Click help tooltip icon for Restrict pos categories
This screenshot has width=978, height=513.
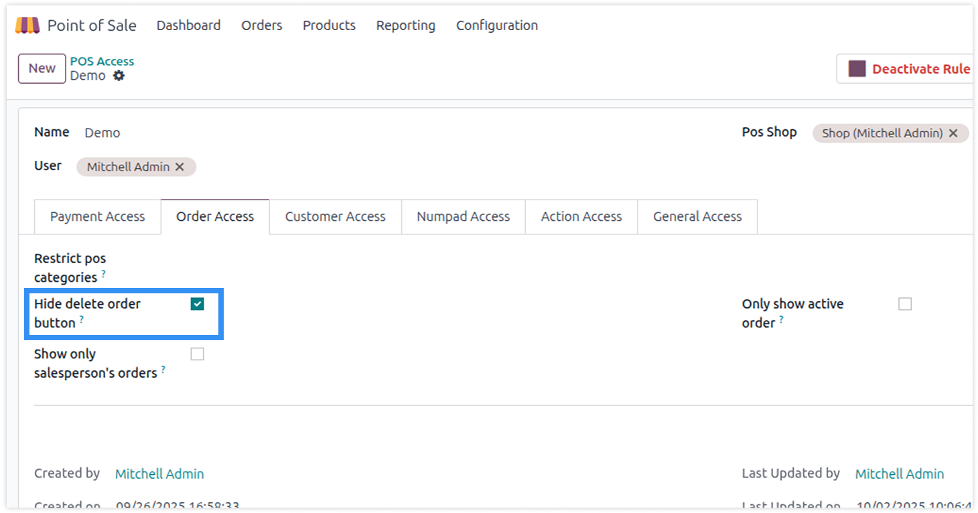click(x=104, y=274)
